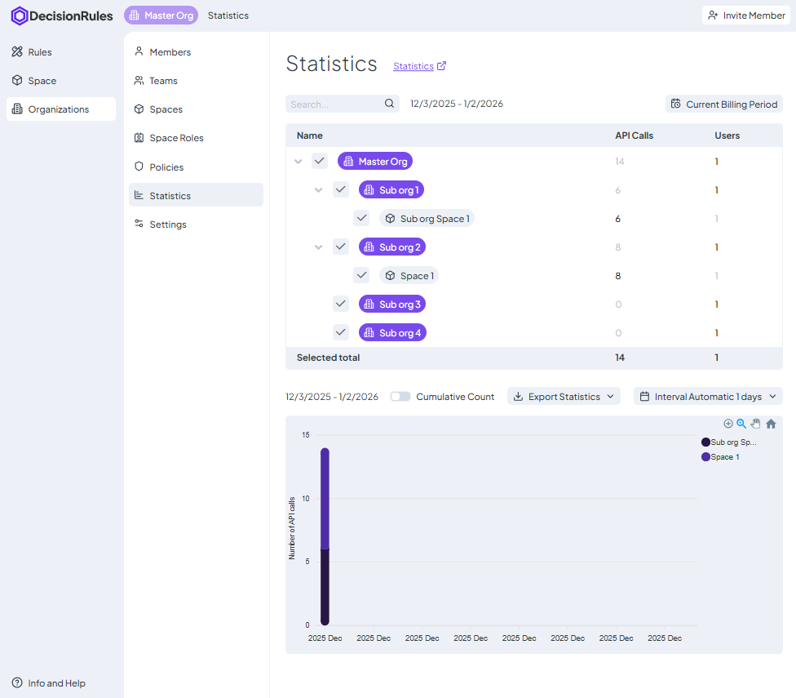
Task: Click the Invite Member button
Action: (746, 16)
